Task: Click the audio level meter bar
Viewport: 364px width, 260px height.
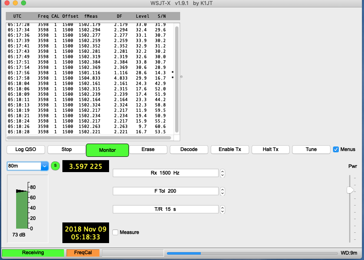Action: pyautogui.click(x=22, y=209)
